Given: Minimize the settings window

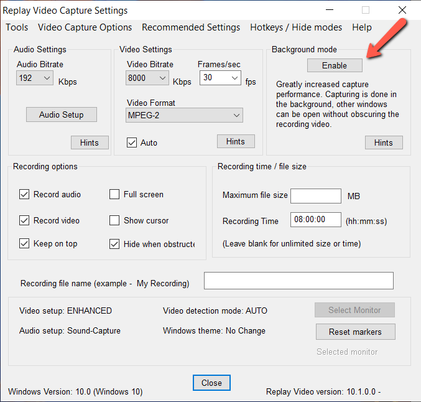Looking at the screenshot, I should pos(330,10).
